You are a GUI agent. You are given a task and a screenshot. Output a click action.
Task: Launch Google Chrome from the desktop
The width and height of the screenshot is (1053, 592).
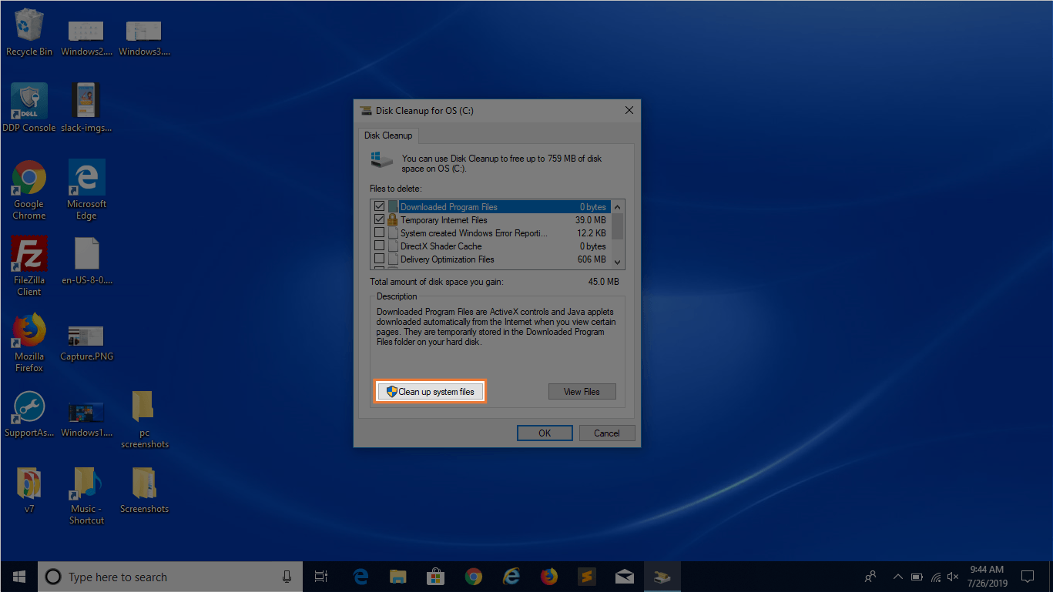pyautogui.click(x=29, y=189)
